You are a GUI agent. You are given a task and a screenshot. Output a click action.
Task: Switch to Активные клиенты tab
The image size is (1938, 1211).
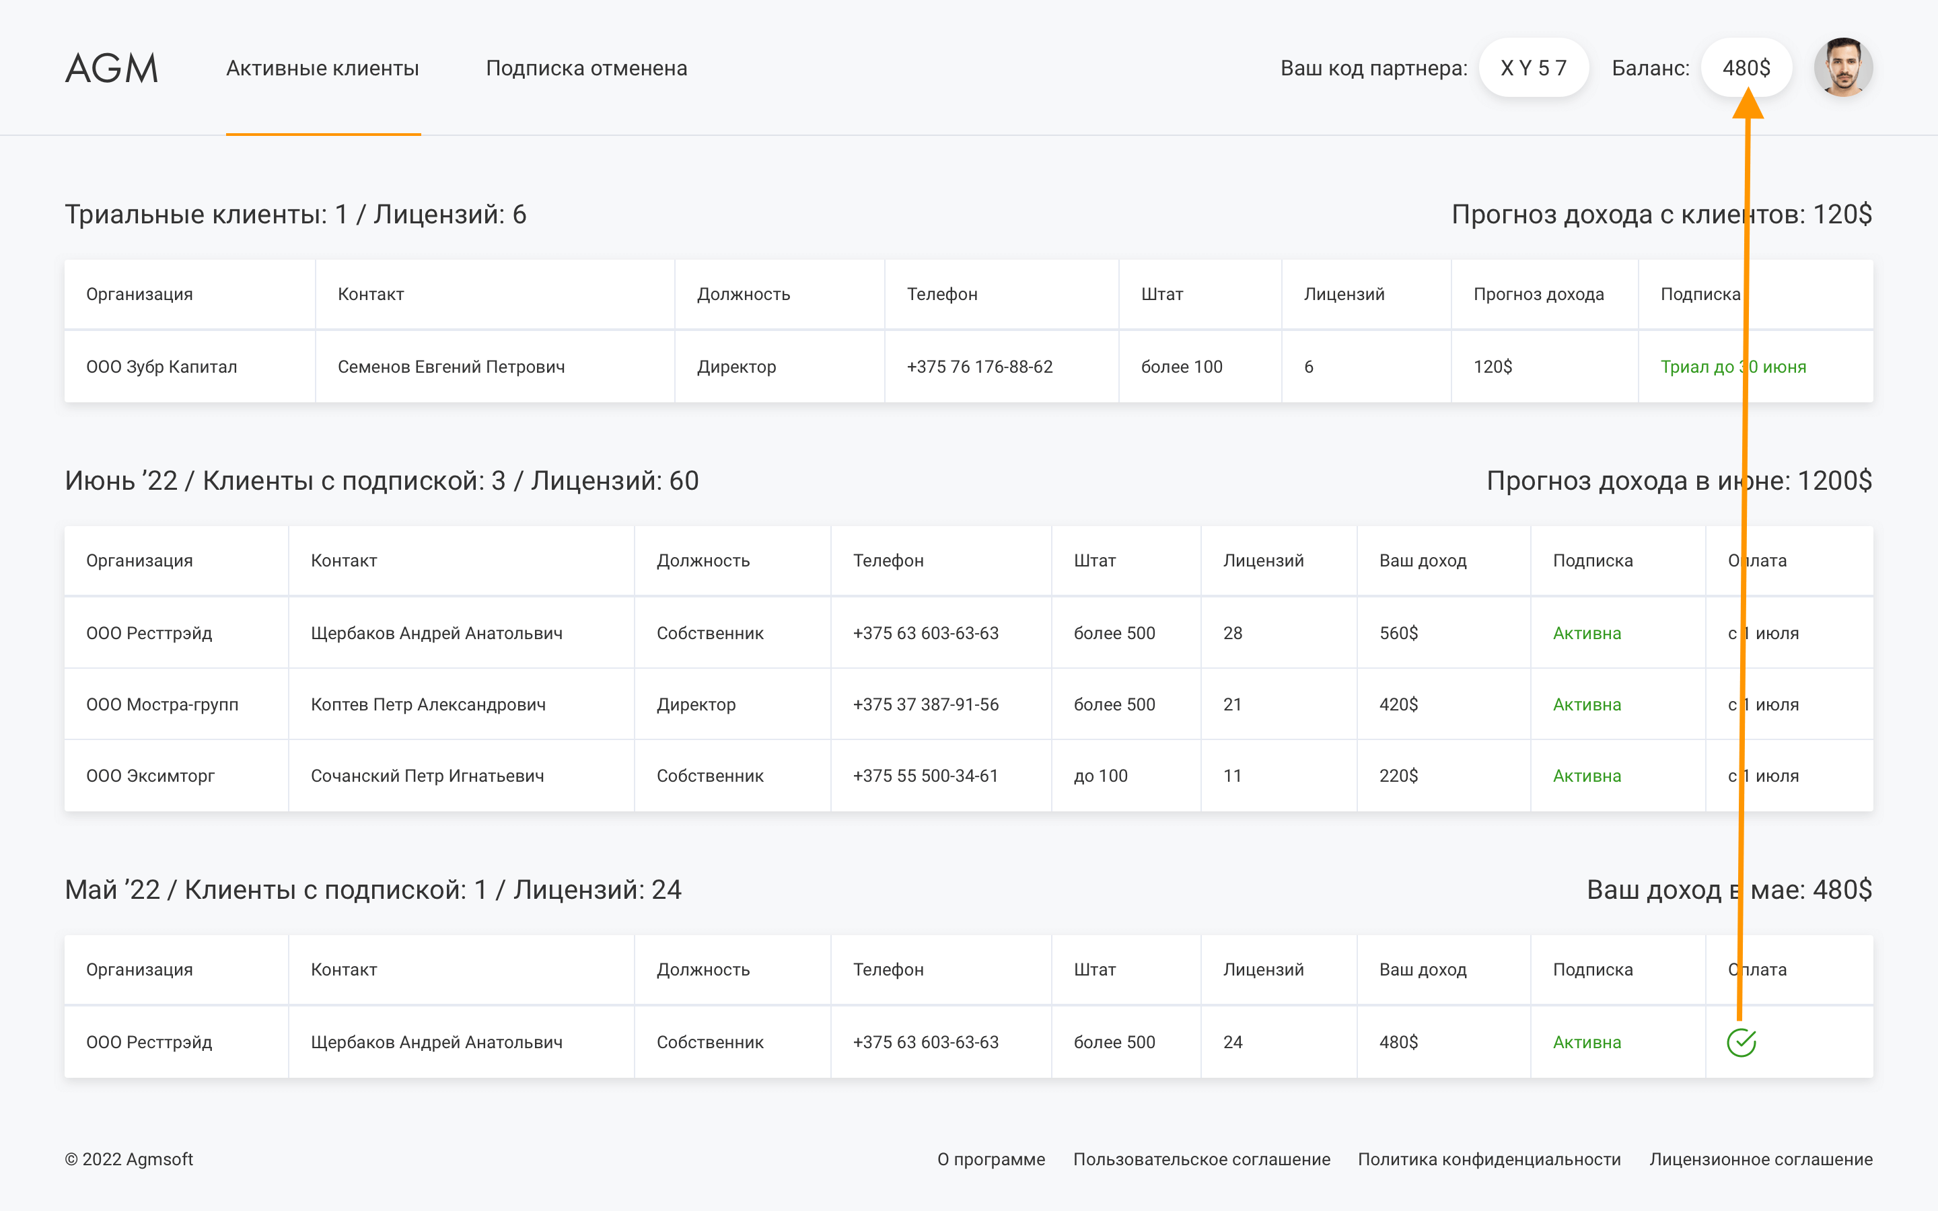[323, 68]
